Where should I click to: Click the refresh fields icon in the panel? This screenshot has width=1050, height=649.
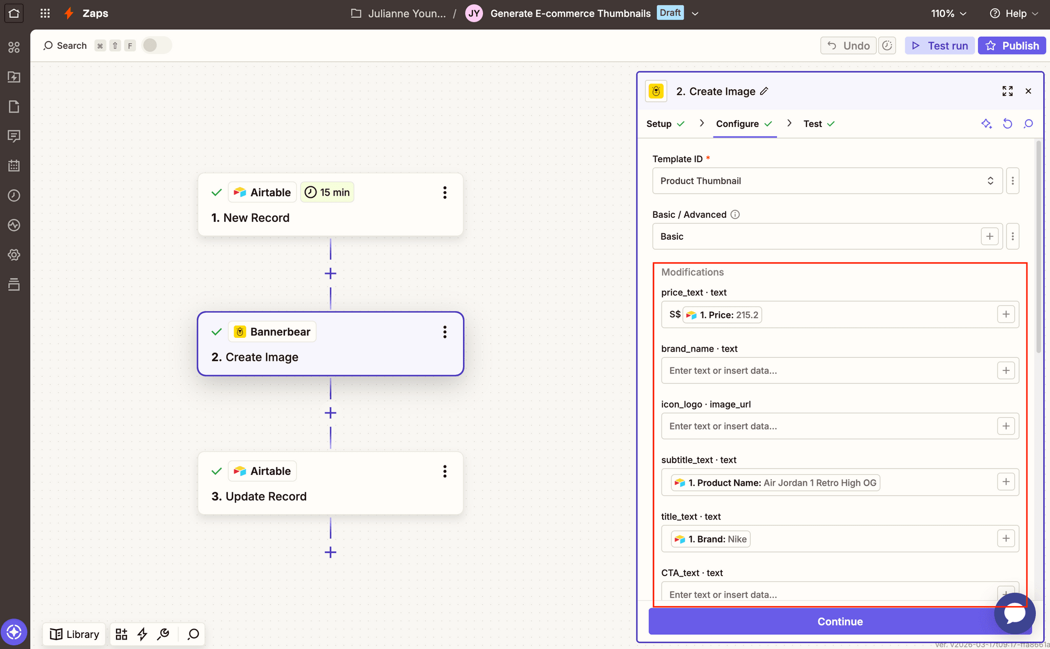(x=1007, y=124)
